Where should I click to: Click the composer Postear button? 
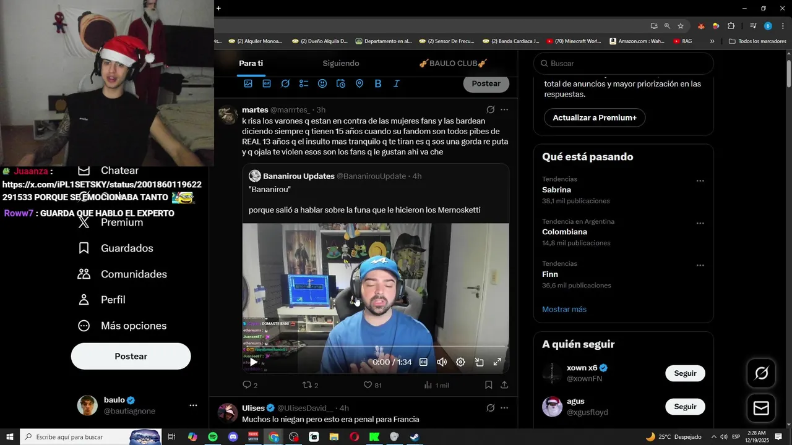(x=486, y=83)
